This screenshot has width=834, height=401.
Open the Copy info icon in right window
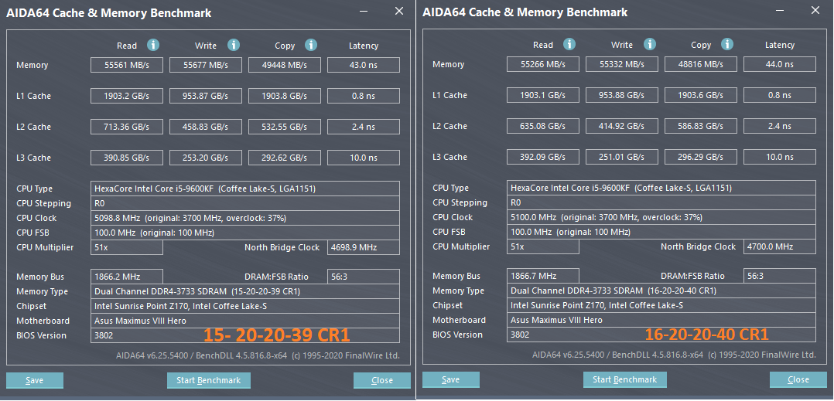point(727,44)
